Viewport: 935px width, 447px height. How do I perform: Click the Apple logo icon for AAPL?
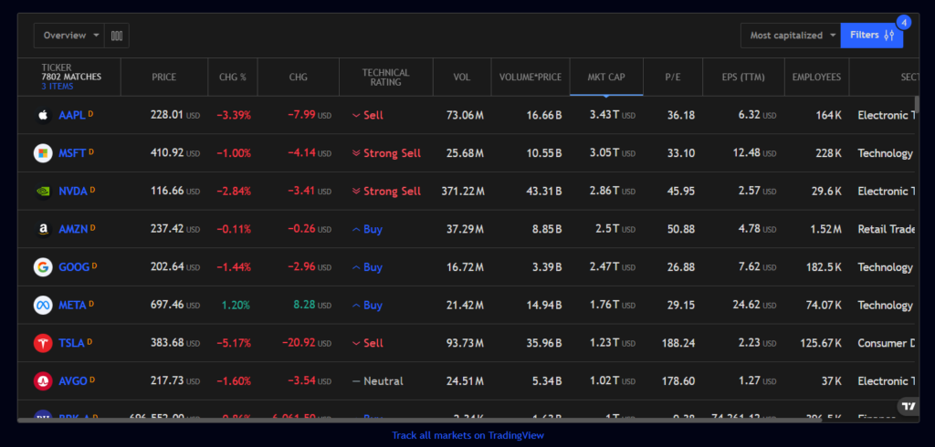pyautogui.click(x=42, y=115)
